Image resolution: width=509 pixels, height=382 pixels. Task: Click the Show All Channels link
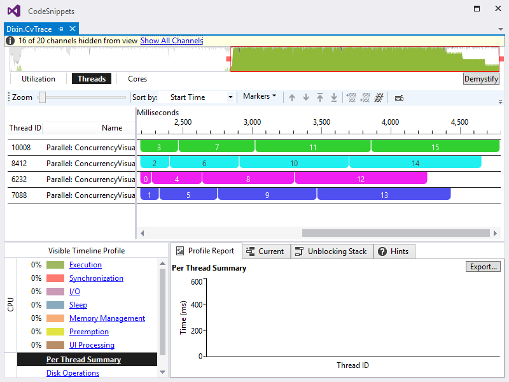tap(172, 41)
